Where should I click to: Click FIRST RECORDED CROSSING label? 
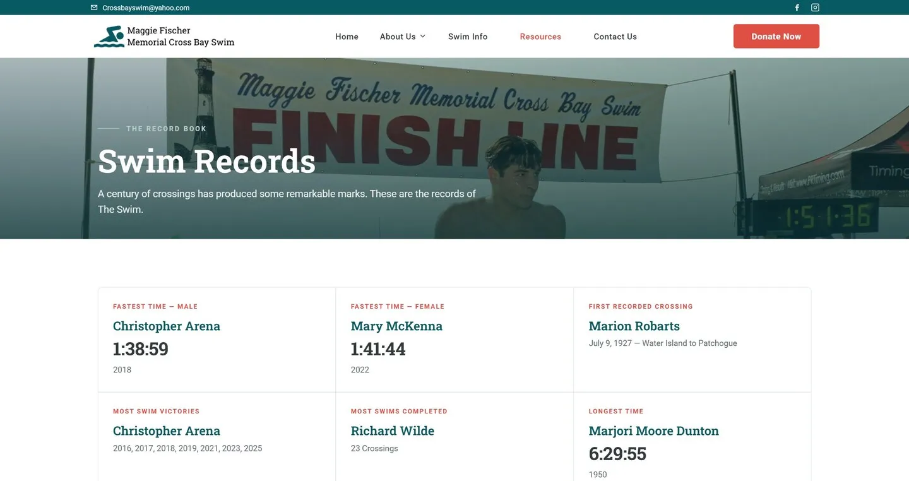pyautogui.click(x=641, y=306)
